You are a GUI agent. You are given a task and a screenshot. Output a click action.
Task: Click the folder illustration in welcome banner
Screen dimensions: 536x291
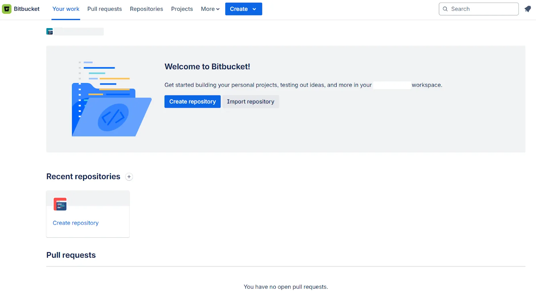click(x=112, y=99)
